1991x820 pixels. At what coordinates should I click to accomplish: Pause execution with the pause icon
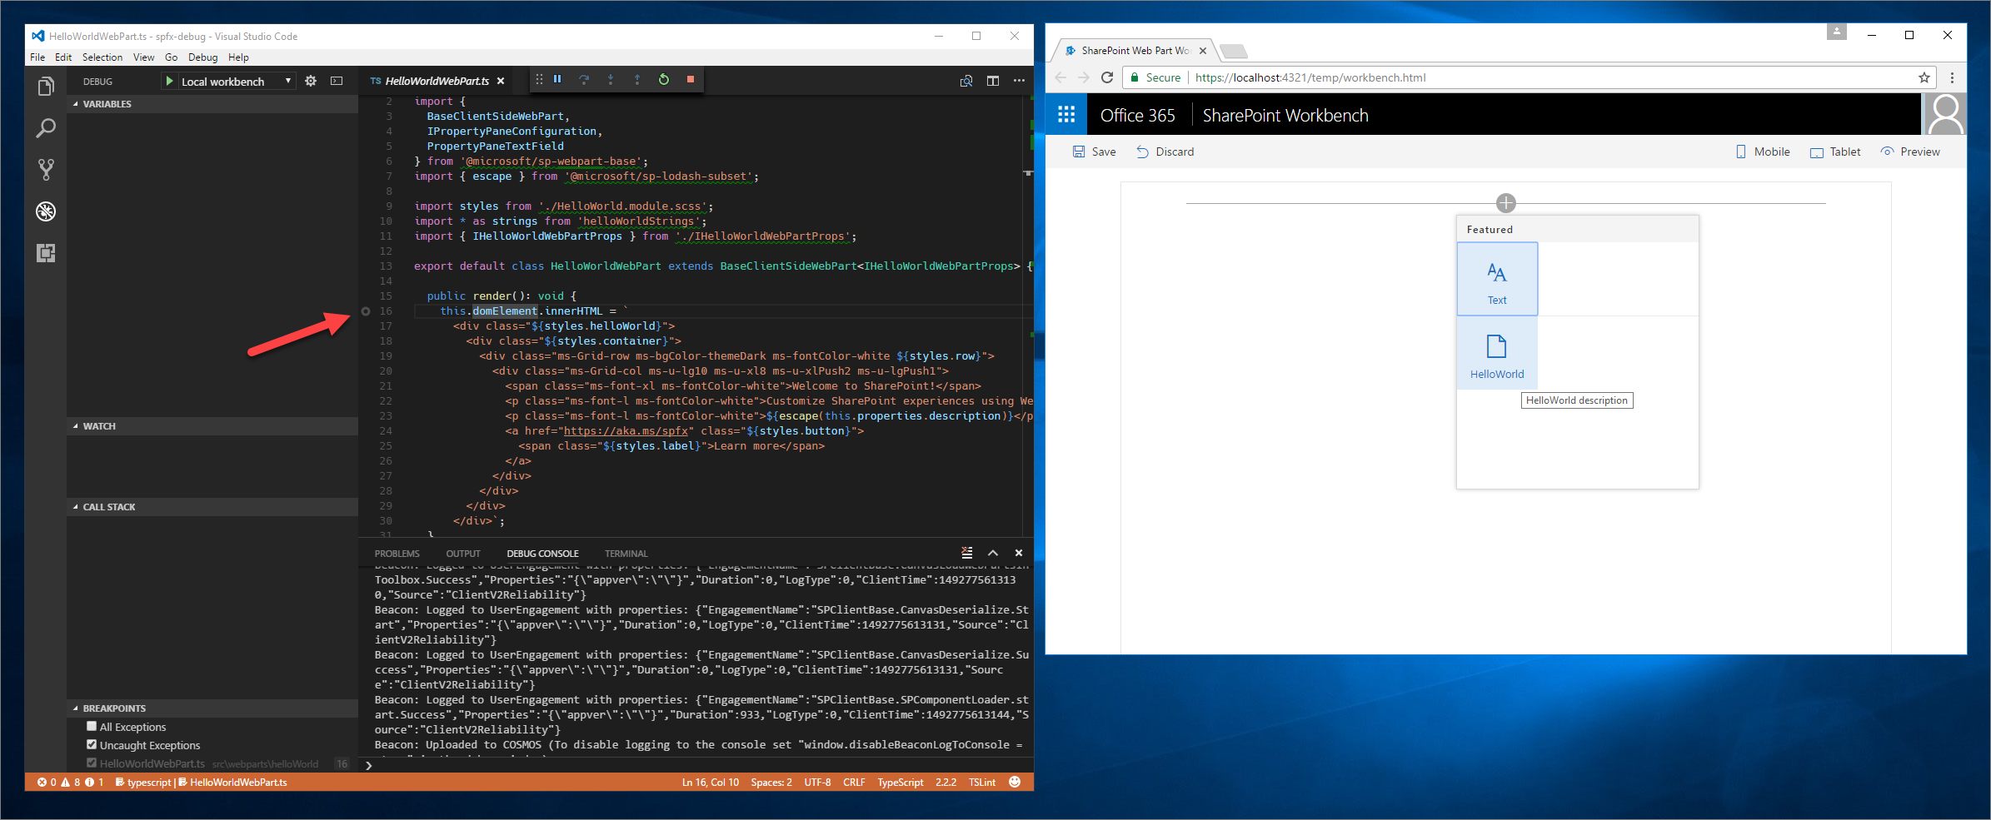[557, 79]
